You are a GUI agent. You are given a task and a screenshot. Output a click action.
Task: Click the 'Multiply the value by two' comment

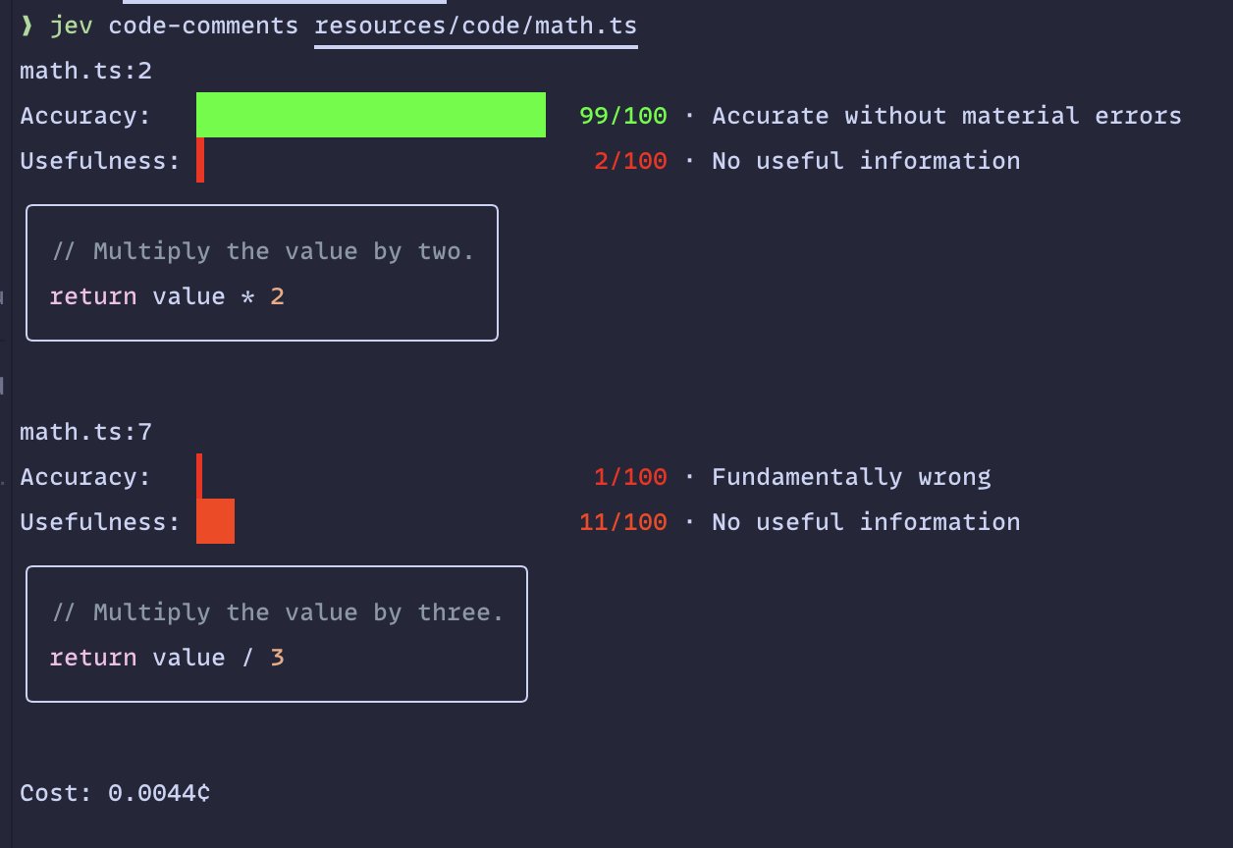pyautogui.click(x=262, y=251)
